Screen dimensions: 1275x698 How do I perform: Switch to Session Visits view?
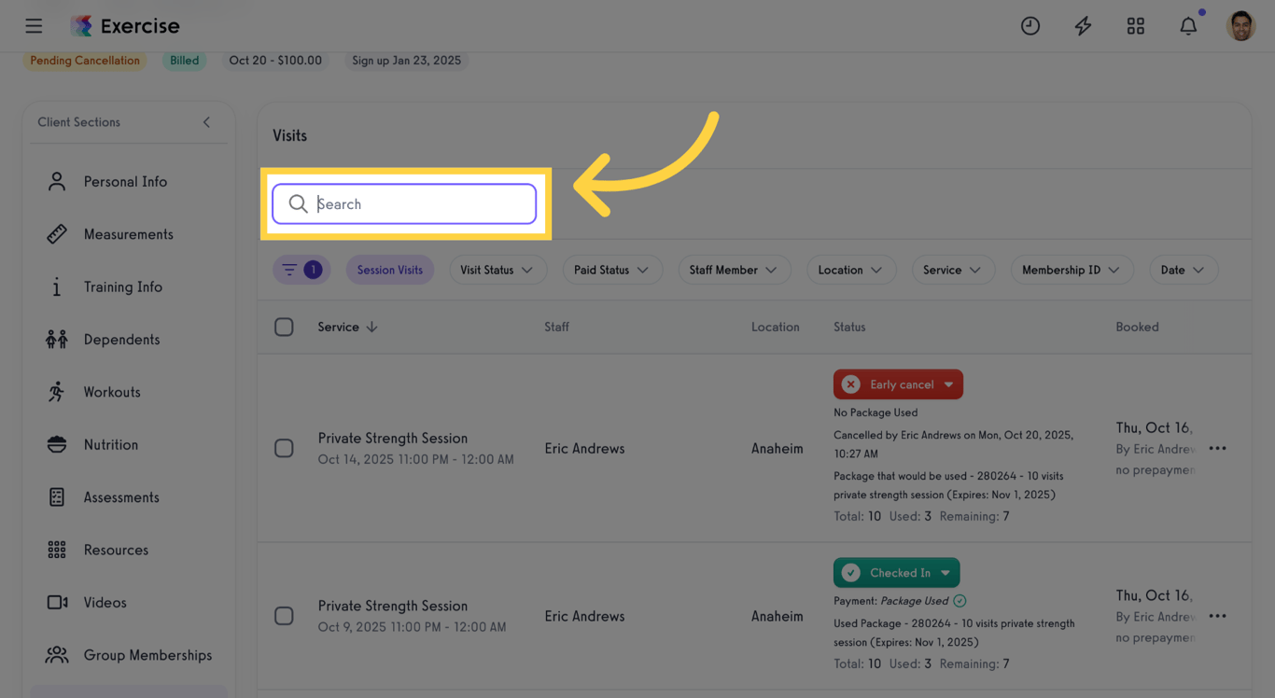[x=389, y=270]
